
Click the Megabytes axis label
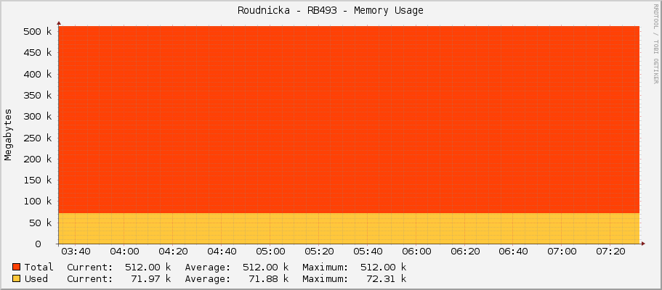(8, 134)
